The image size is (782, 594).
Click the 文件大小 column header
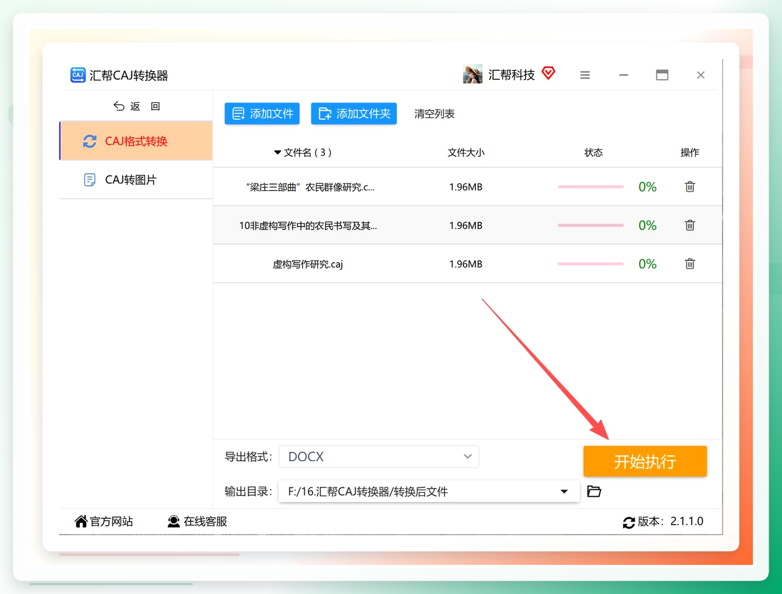pyautogui.click(x=466, y=153)
